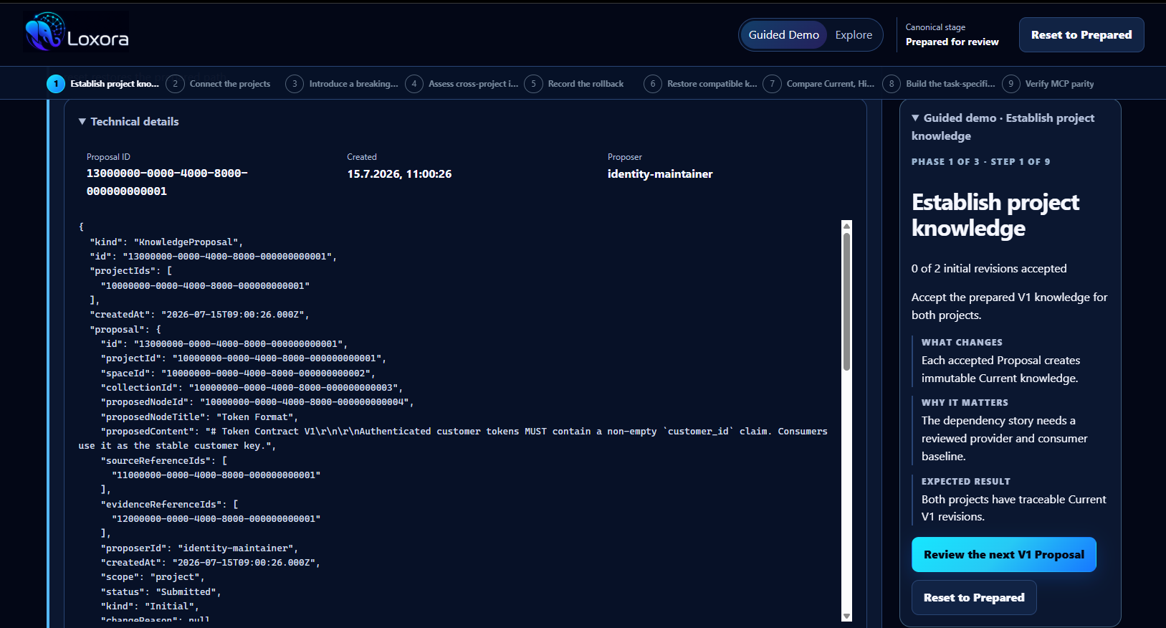Open step 3 Introduce a breaking change

[x=342, y=84]
